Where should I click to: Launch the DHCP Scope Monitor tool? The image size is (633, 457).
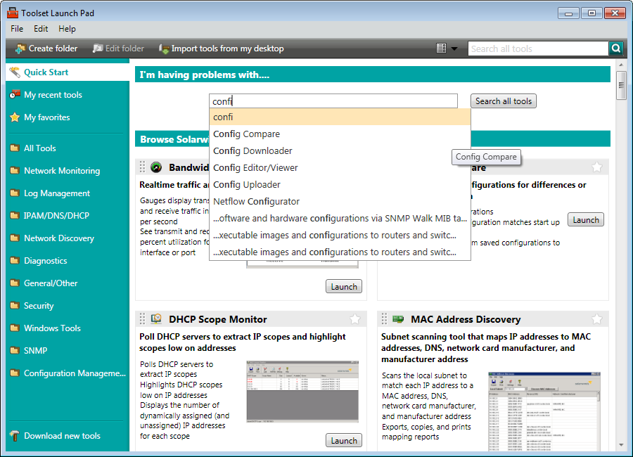pos(344,439)
